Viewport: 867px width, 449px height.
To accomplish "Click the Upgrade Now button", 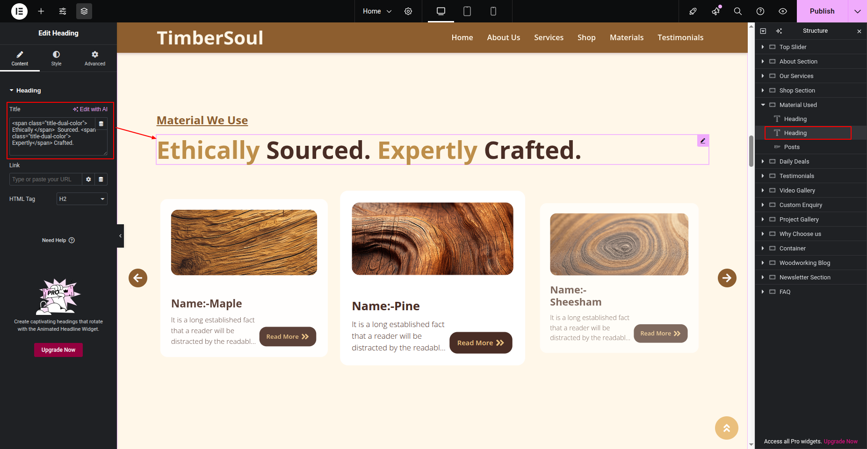I will [x=58, y=350].
